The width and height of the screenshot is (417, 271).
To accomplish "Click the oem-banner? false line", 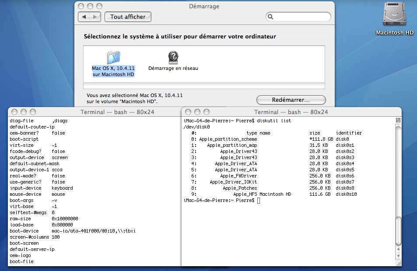I will click(x=37, y=133).
